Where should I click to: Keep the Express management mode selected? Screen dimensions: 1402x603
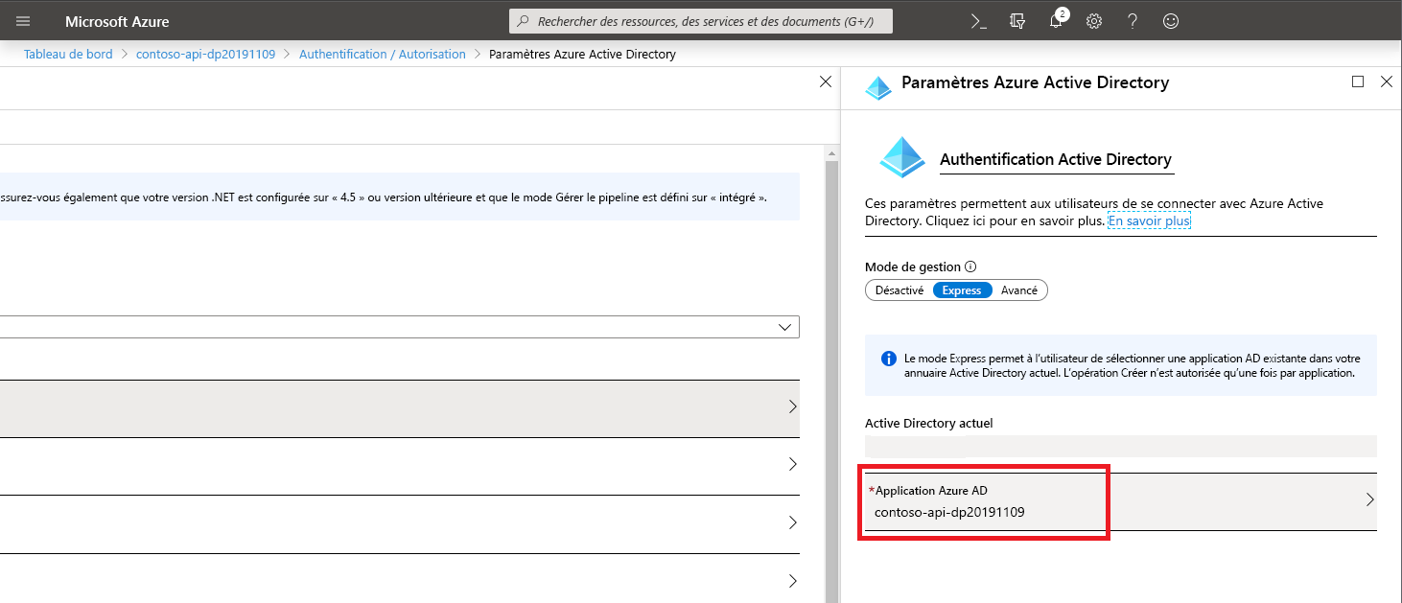(x=962, y=290)
